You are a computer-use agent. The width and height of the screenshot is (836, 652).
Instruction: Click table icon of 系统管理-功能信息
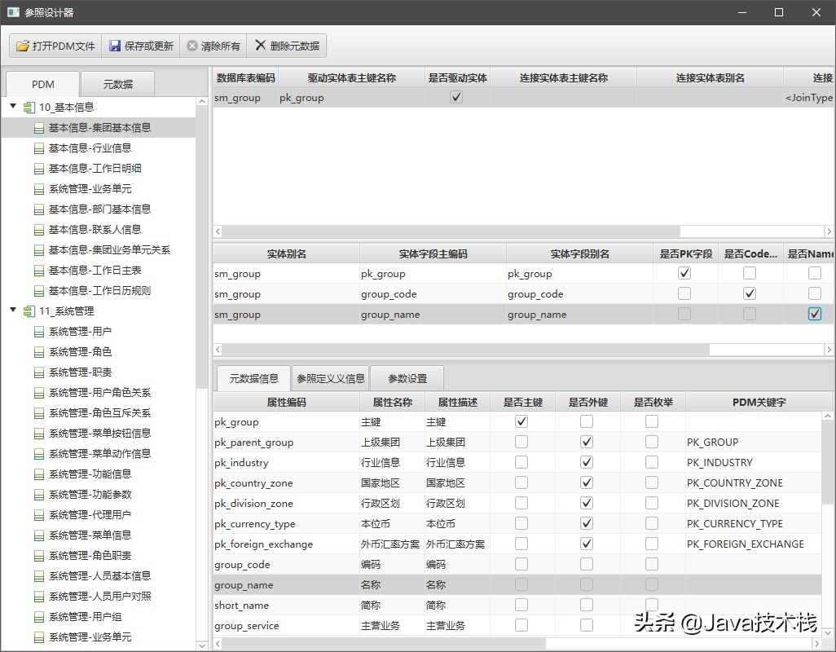(x=39, y=474)
